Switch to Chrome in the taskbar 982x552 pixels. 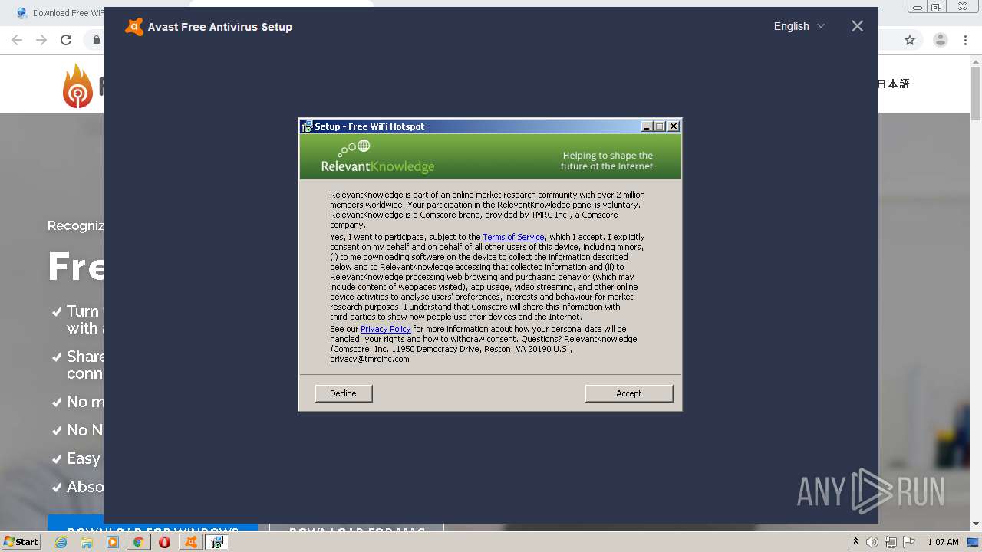coord(138,542)
